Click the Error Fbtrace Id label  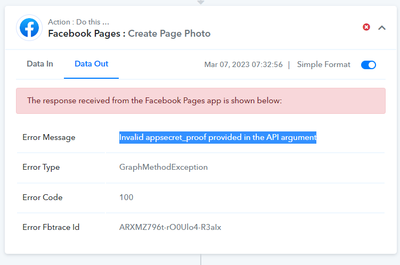51,227
